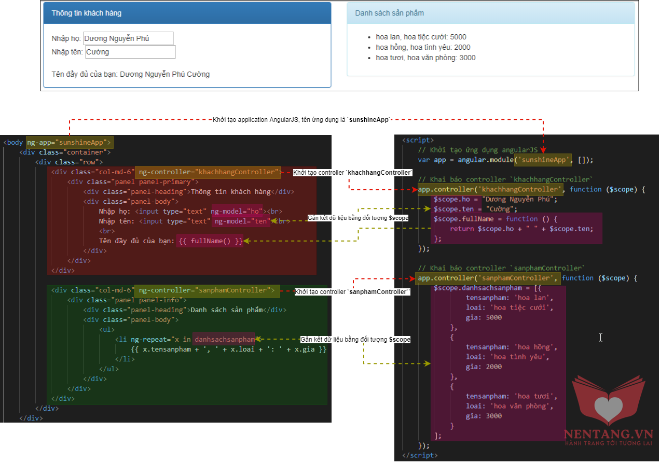Click the highlighted ng-app="sunshineApp" attribute
The image size is (660, 462).
[69, 142]
